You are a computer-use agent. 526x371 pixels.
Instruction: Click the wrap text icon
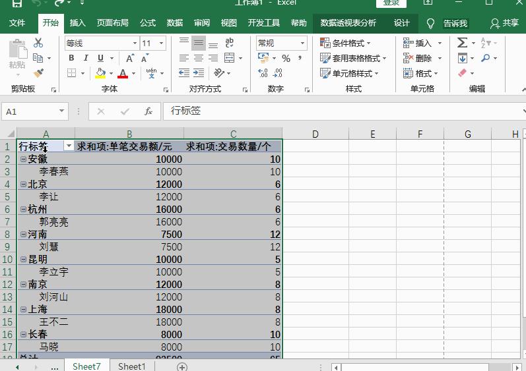230,43
